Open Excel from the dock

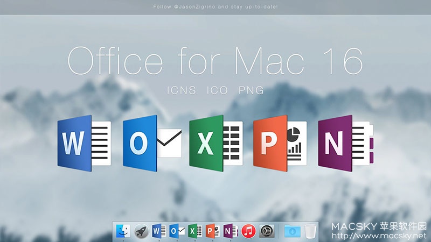tap(195, 231)
